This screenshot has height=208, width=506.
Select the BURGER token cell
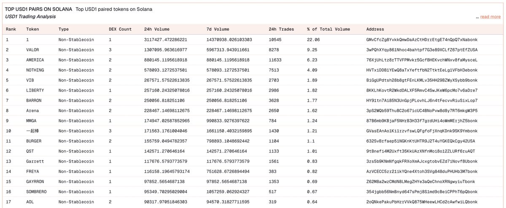34,141
